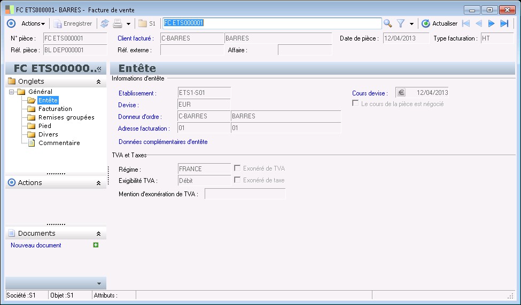Click the green plus icon to add document
This screenshot has width=521, height=305.
pos(96,245)
